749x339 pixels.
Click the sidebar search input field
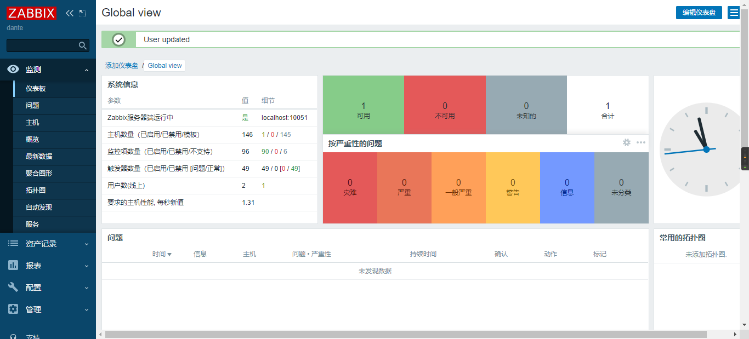[42, 45]
